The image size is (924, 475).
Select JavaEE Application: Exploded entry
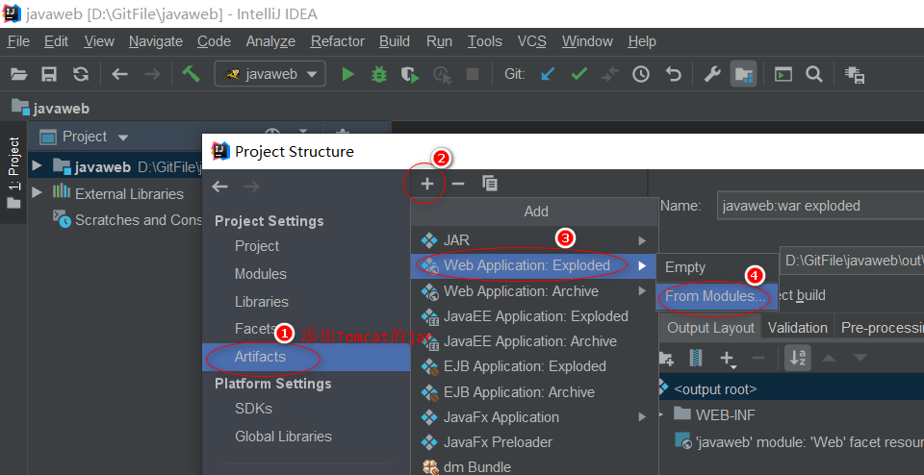click(534, 316)
